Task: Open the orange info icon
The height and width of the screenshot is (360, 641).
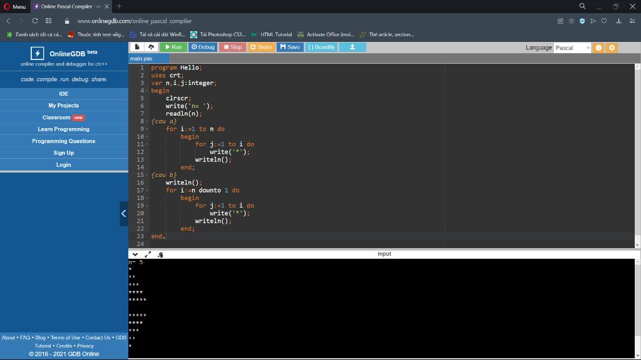Action: [x=598, y=47]
